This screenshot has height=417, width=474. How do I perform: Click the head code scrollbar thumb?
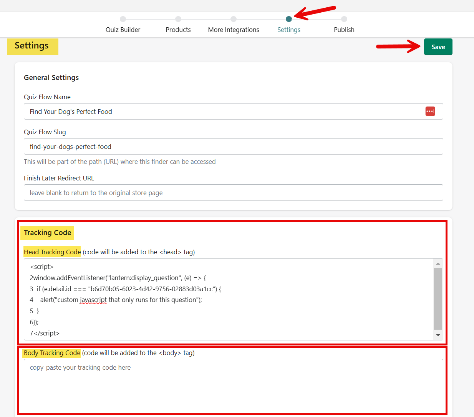(x=438, y=299)
